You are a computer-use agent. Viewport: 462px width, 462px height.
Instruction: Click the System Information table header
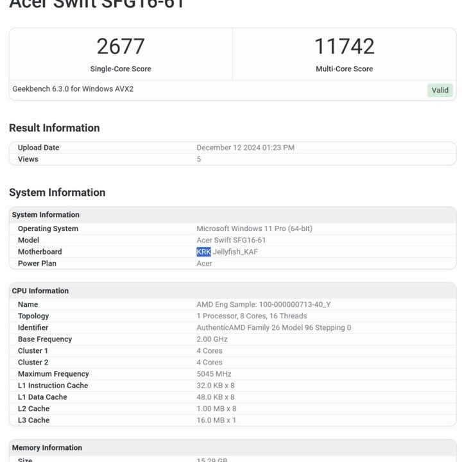point(233,214)
